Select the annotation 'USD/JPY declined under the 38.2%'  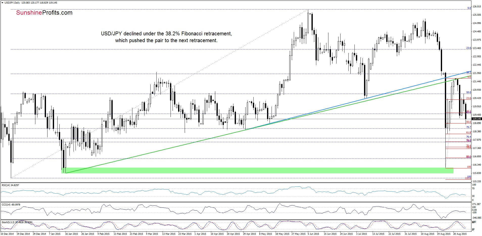166,34
